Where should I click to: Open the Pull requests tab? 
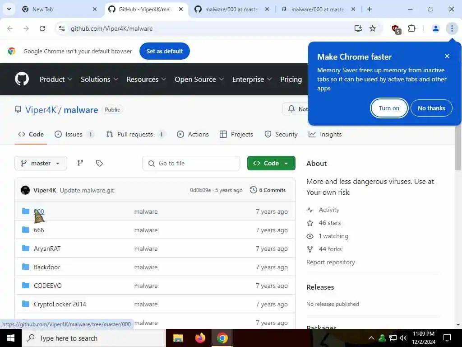coord(135,134)
